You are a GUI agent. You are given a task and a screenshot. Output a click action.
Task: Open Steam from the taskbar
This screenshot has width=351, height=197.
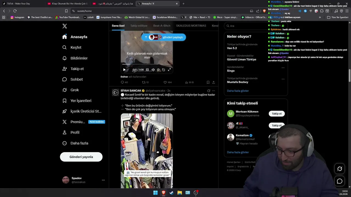pyautogui.click(x=171, y=193)
